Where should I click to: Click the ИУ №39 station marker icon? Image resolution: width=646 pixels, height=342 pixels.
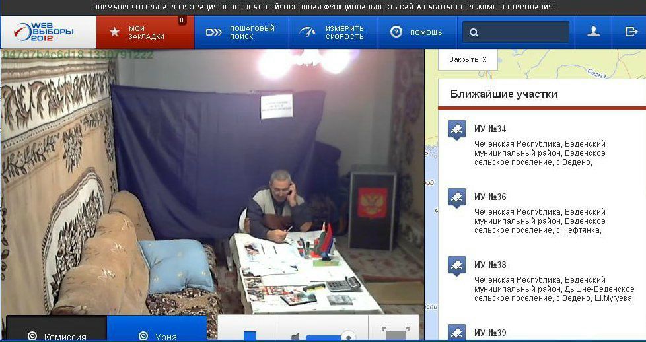[x=456, y=332]
